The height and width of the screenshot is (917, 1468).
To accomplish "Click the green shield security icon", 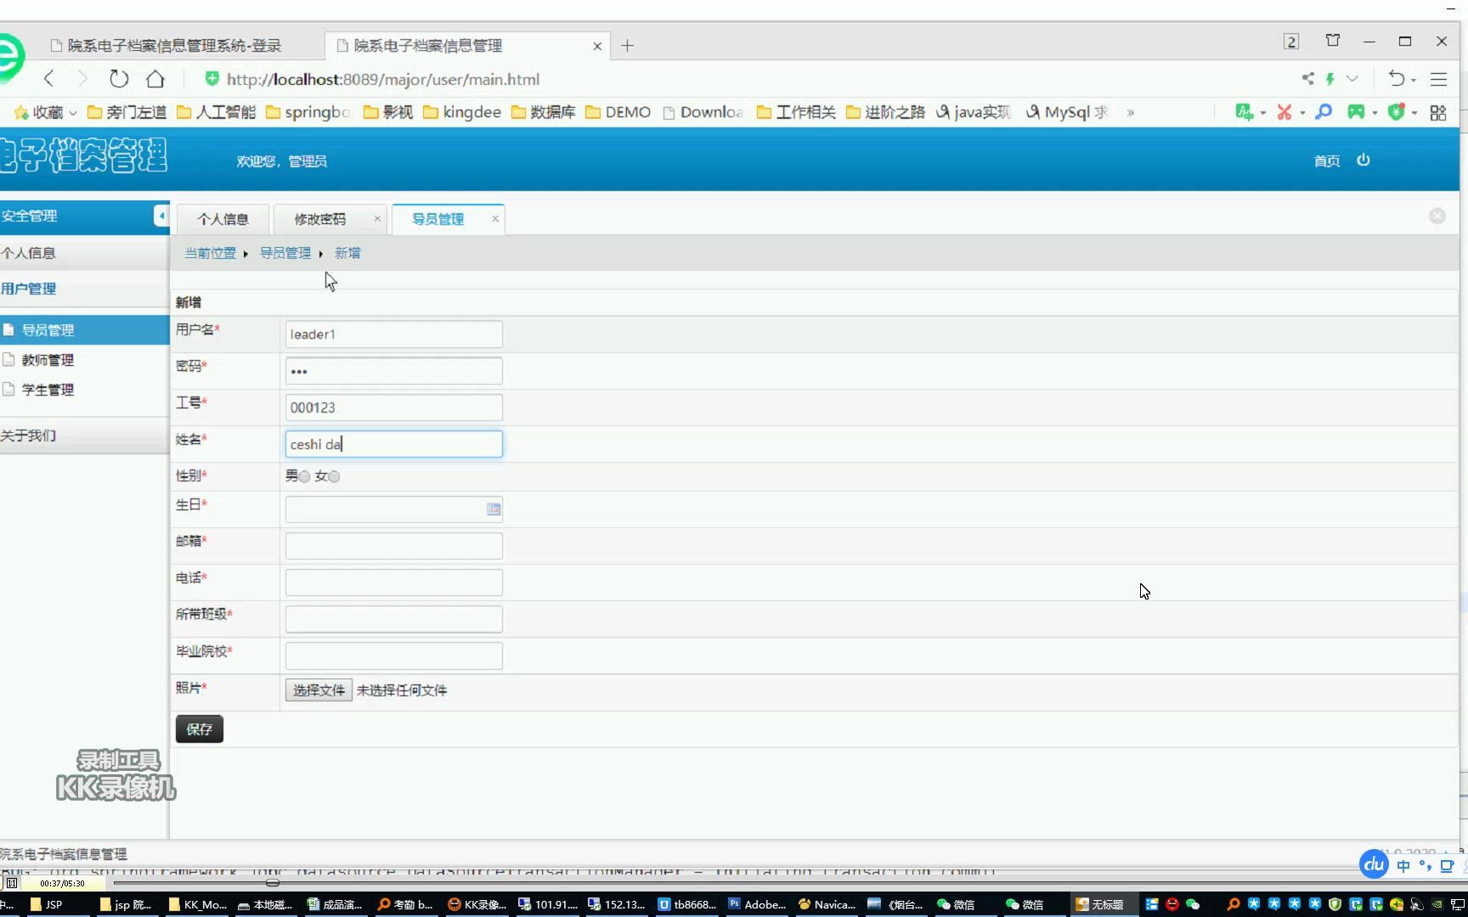I will pyautogui.click(x=1395, y=112).
